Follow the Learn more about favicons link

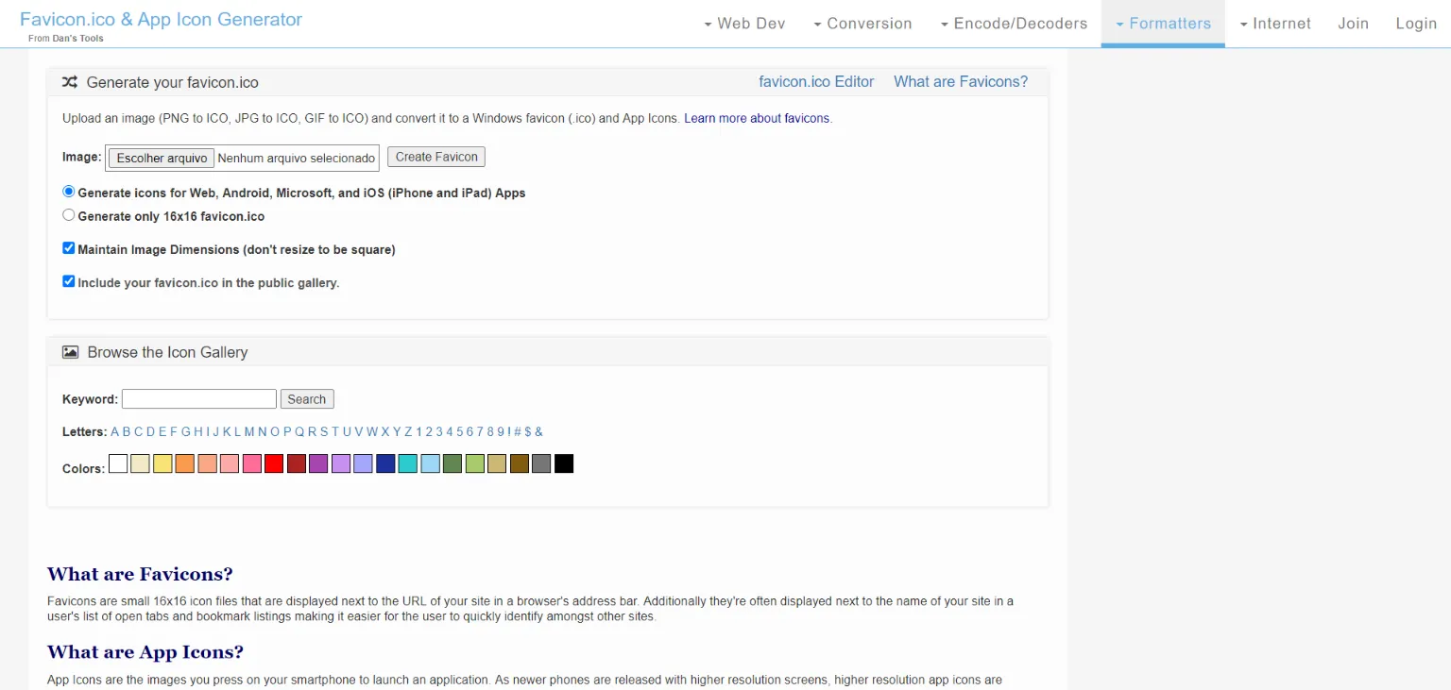757,119
